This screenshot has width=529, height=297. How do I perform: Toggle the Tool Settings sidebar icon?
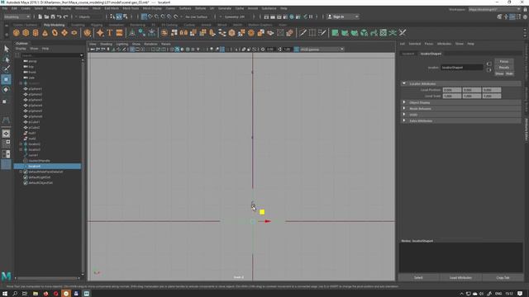(x=518, y=16)
